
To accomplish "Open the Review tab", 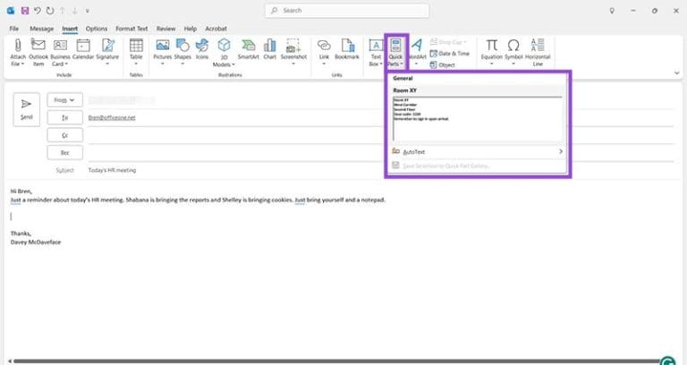I will point(165,29).
